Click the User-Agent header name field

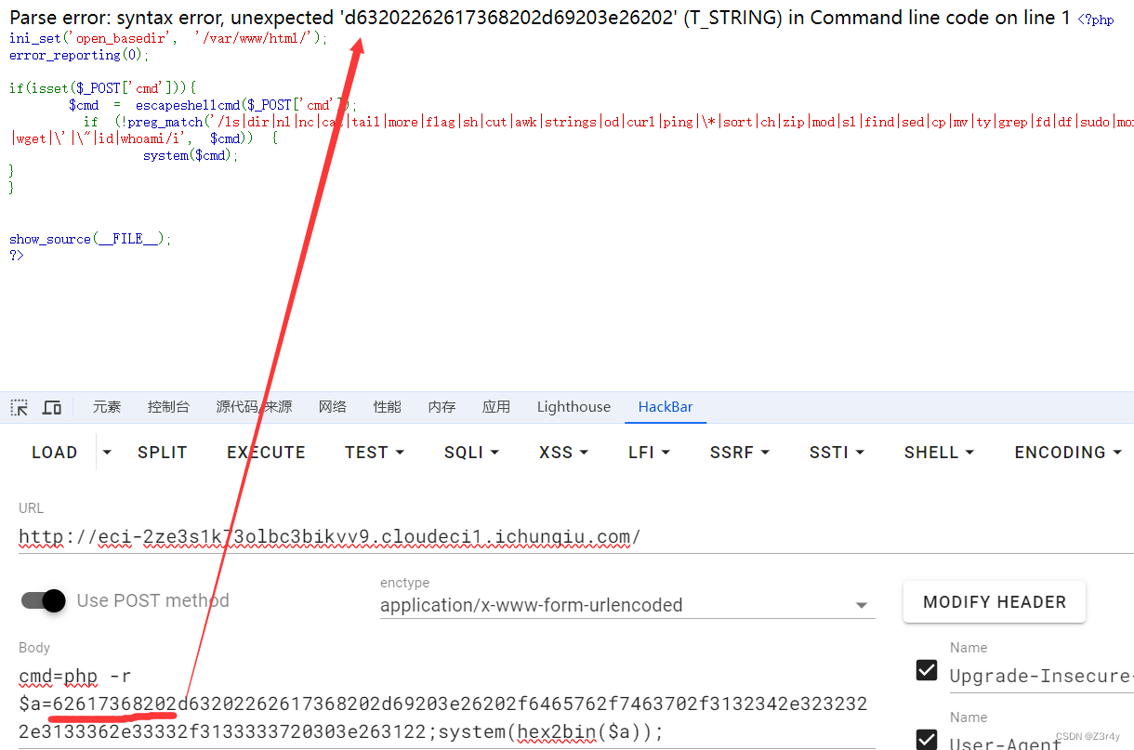tap(1041, 741)
